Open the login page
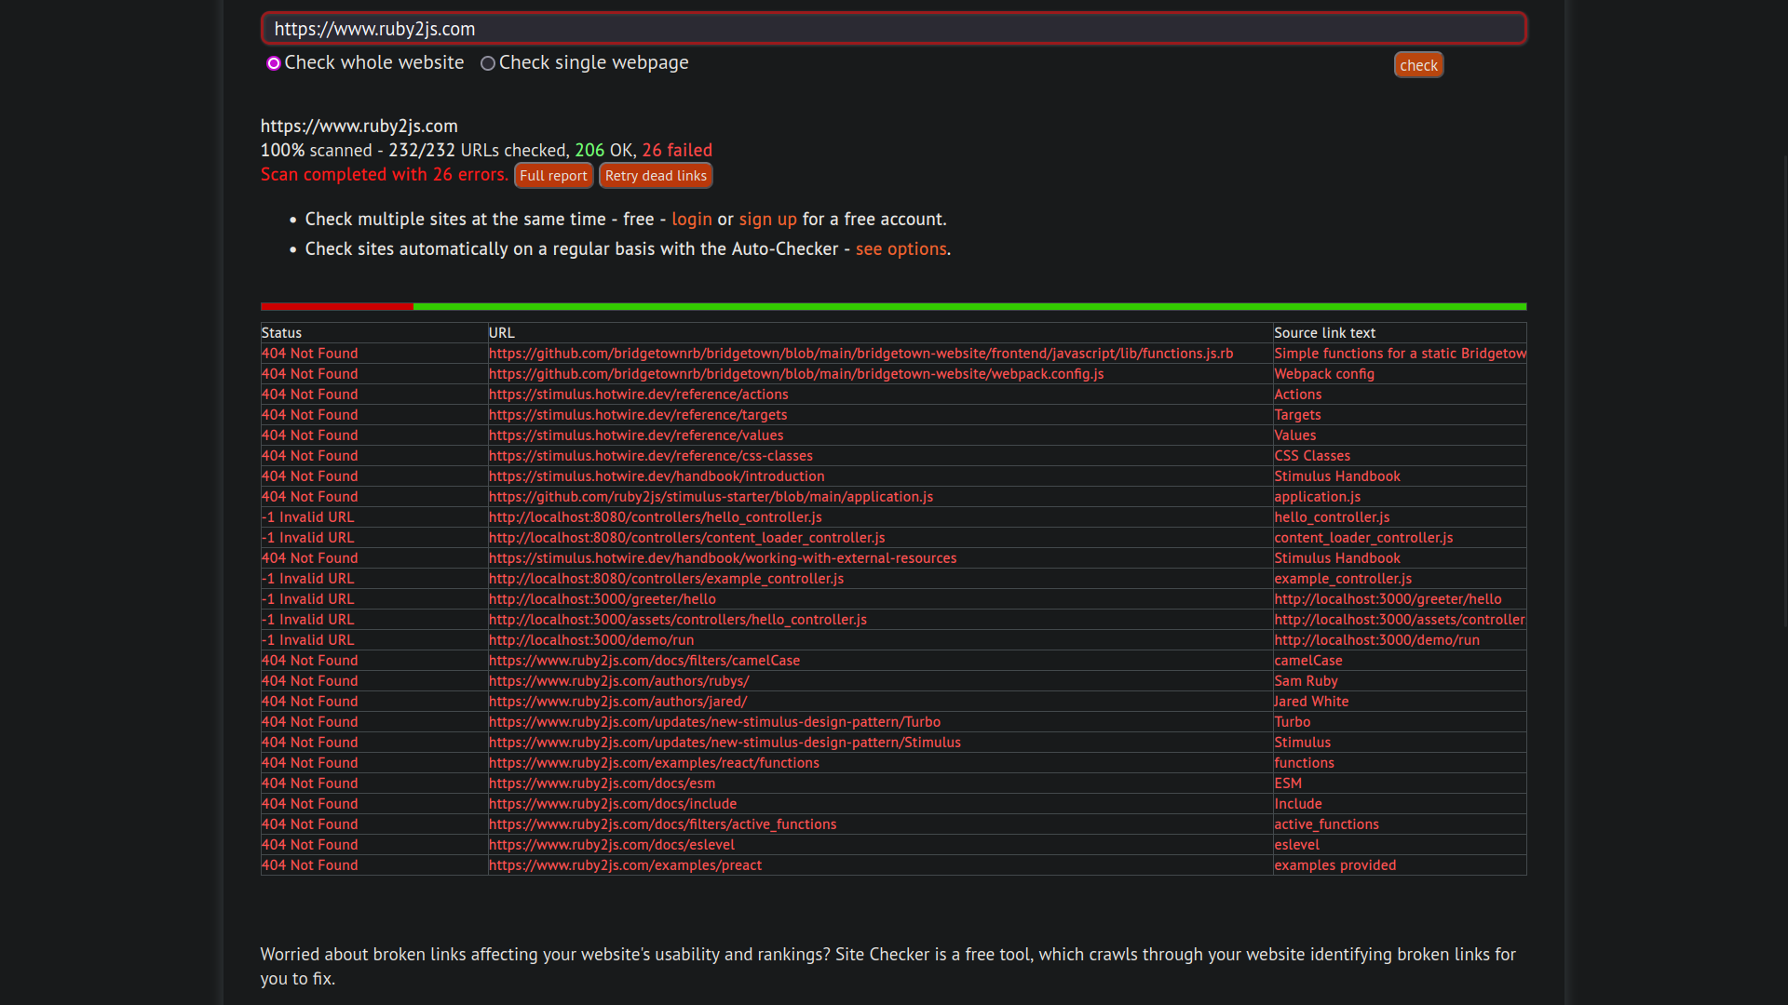This screenshot has height=1005, width=1788. 691,219
